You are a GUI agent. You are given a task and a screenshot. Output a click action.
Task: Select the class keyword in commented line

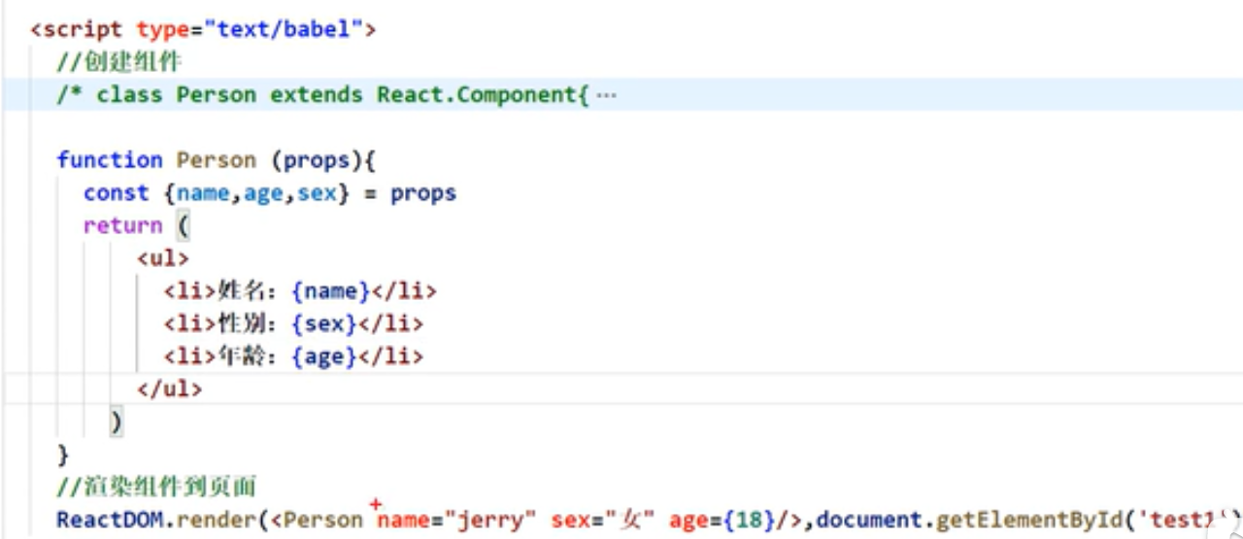point(128,95)
